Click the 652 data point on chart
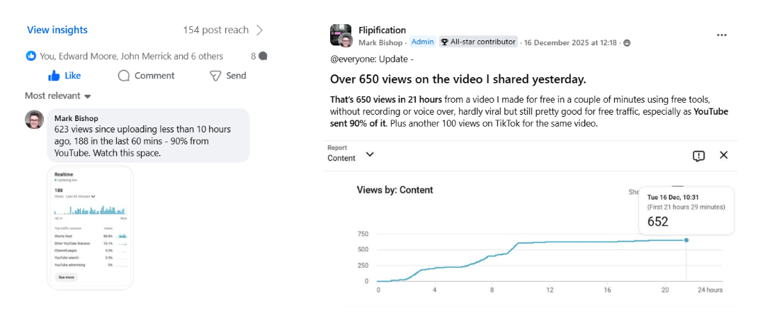 686,240
